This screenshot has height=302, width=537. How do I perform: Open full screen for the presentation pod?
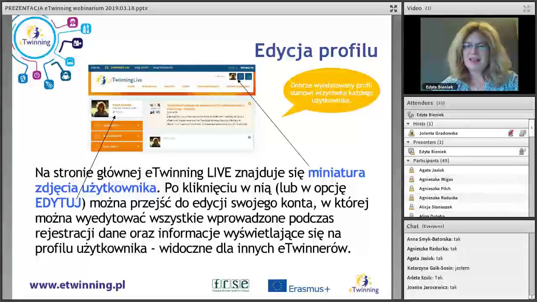pyautogui.click(x=394, y=8)
